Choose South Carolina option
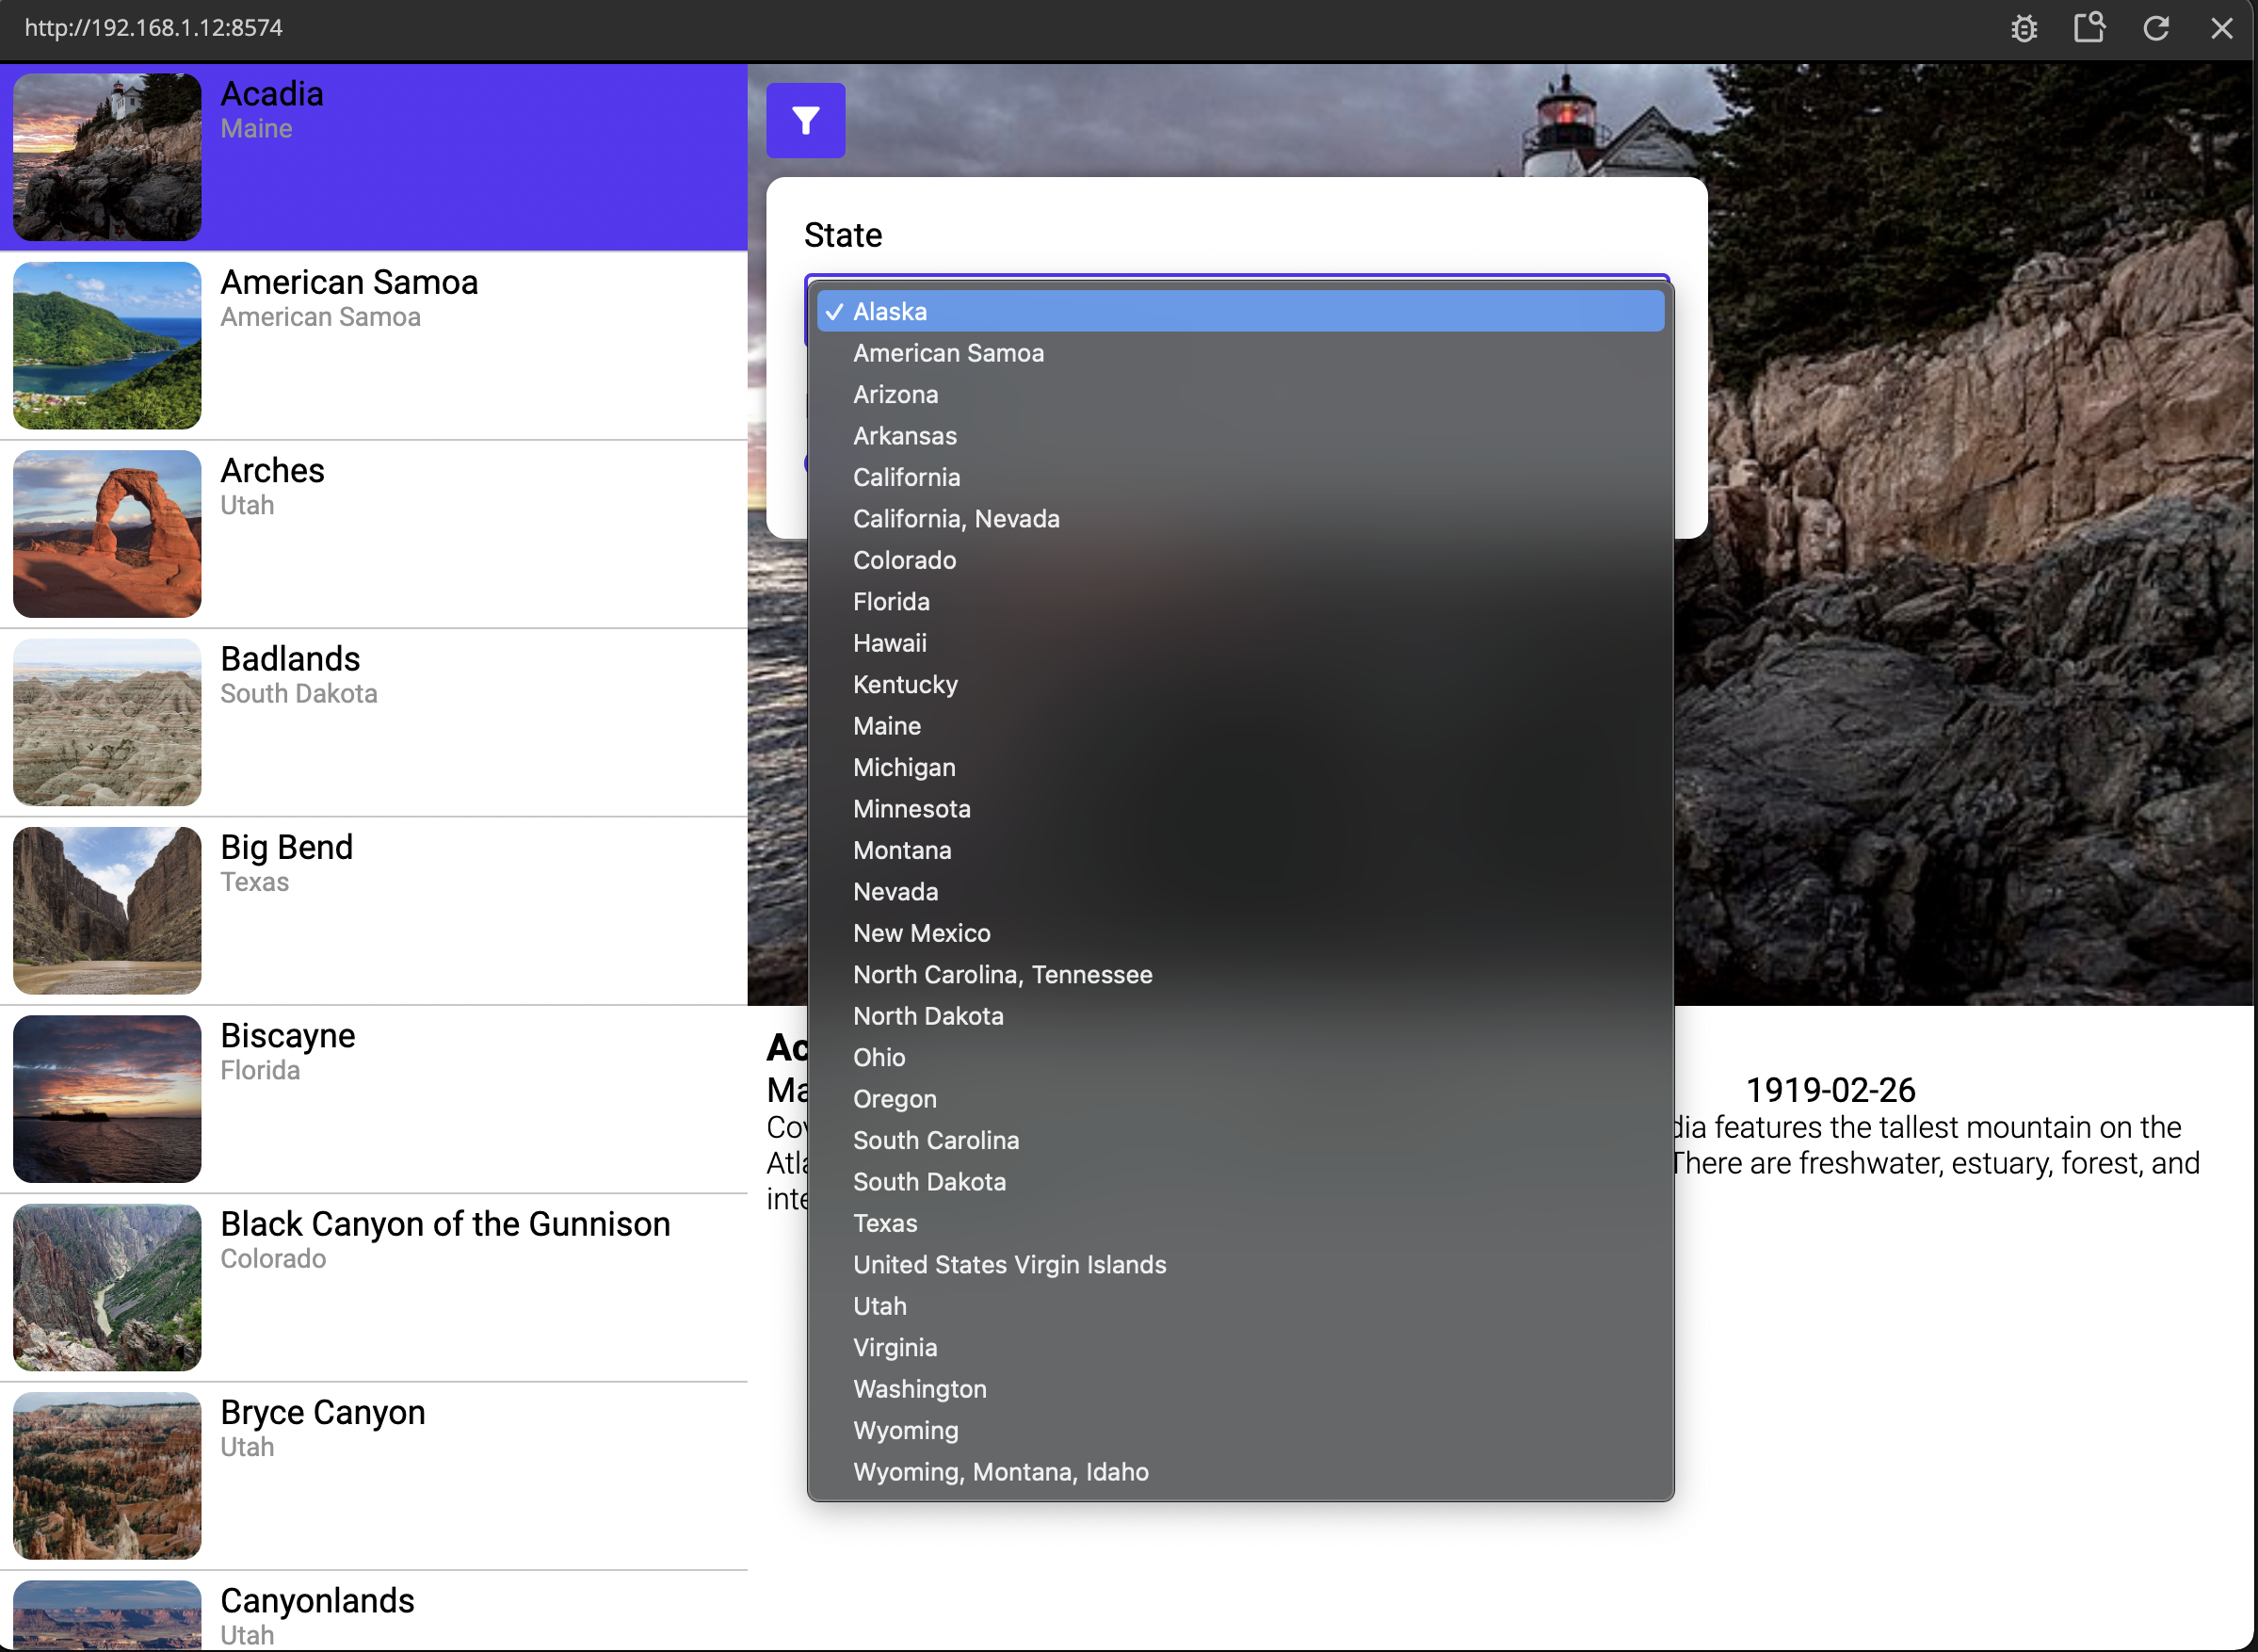 click(x=1240, y=1140)
